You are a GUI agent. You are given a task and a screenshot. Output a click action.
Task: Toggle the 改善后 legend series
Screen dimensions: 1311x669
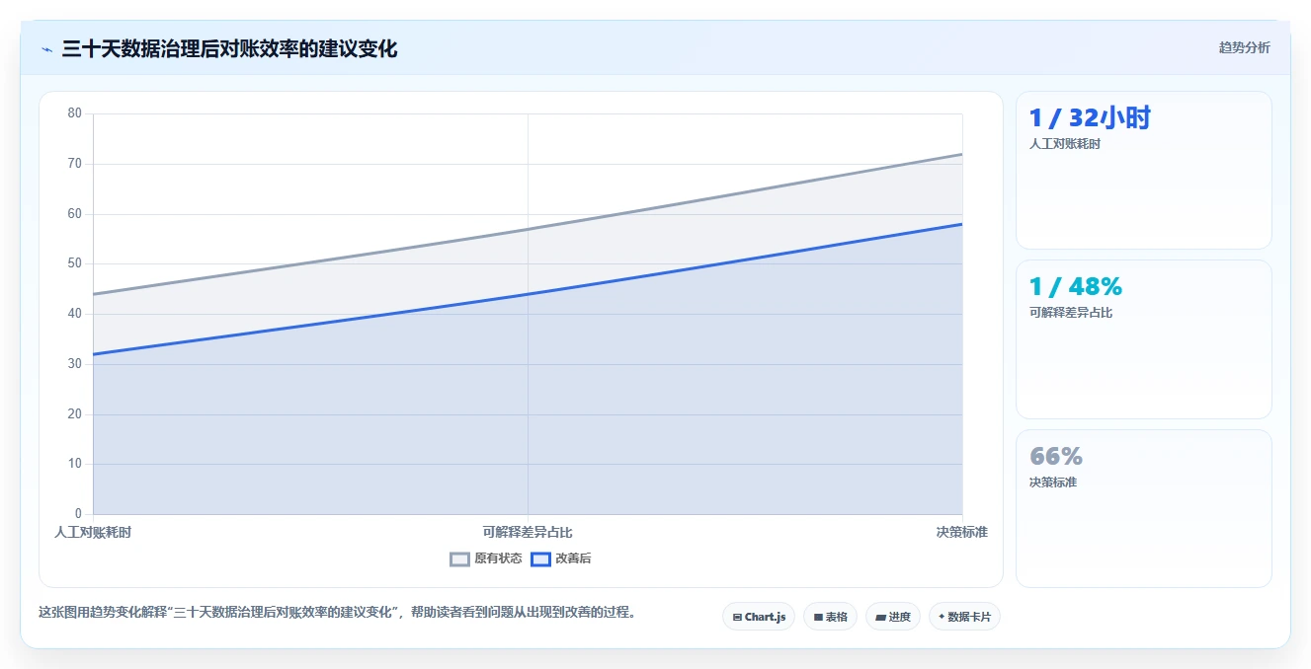click(x=561, y=558)
